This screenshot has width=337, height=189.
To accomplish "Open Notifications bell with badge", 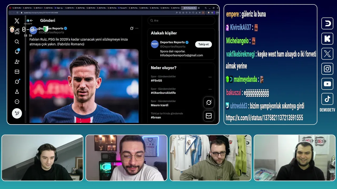I will coord(17,51).
